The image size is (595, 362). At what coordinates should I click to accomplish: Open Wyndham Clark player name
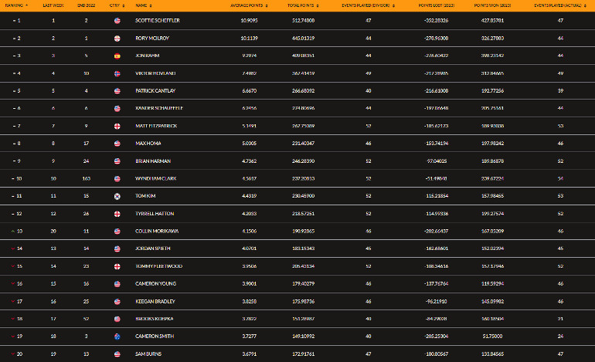(155, 178)
